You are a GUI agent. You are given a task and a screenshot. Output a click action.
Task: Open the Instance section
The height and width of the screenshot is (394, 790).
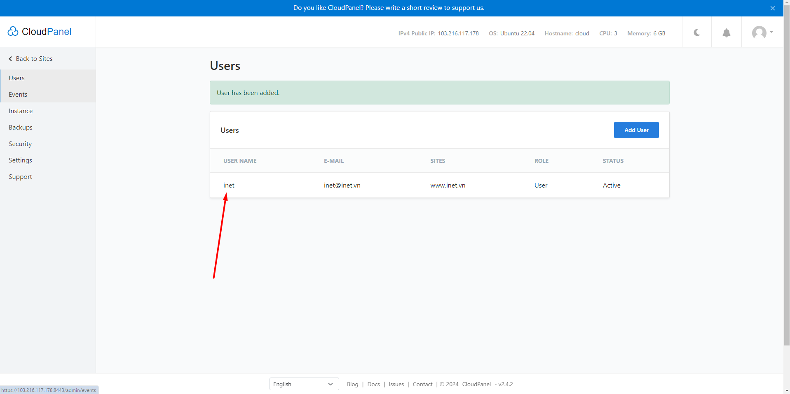coord(20,111)
